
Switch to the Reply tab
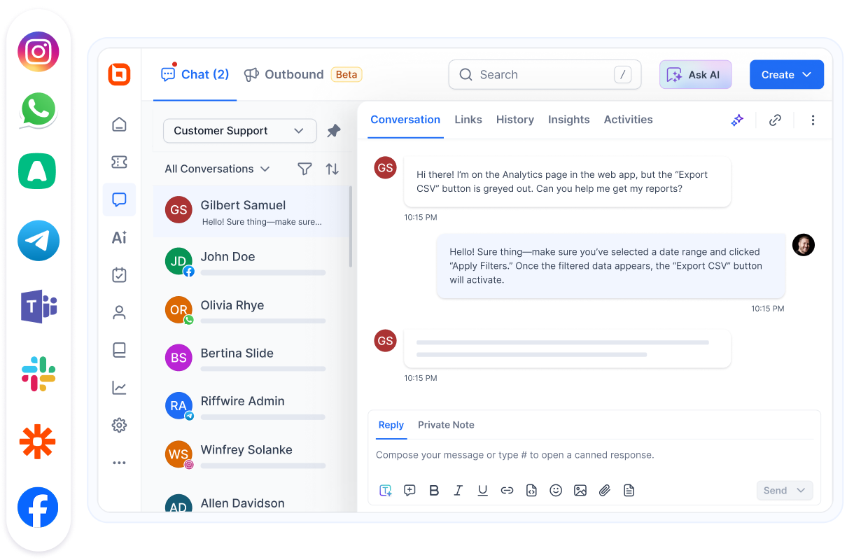pos(391,425)
